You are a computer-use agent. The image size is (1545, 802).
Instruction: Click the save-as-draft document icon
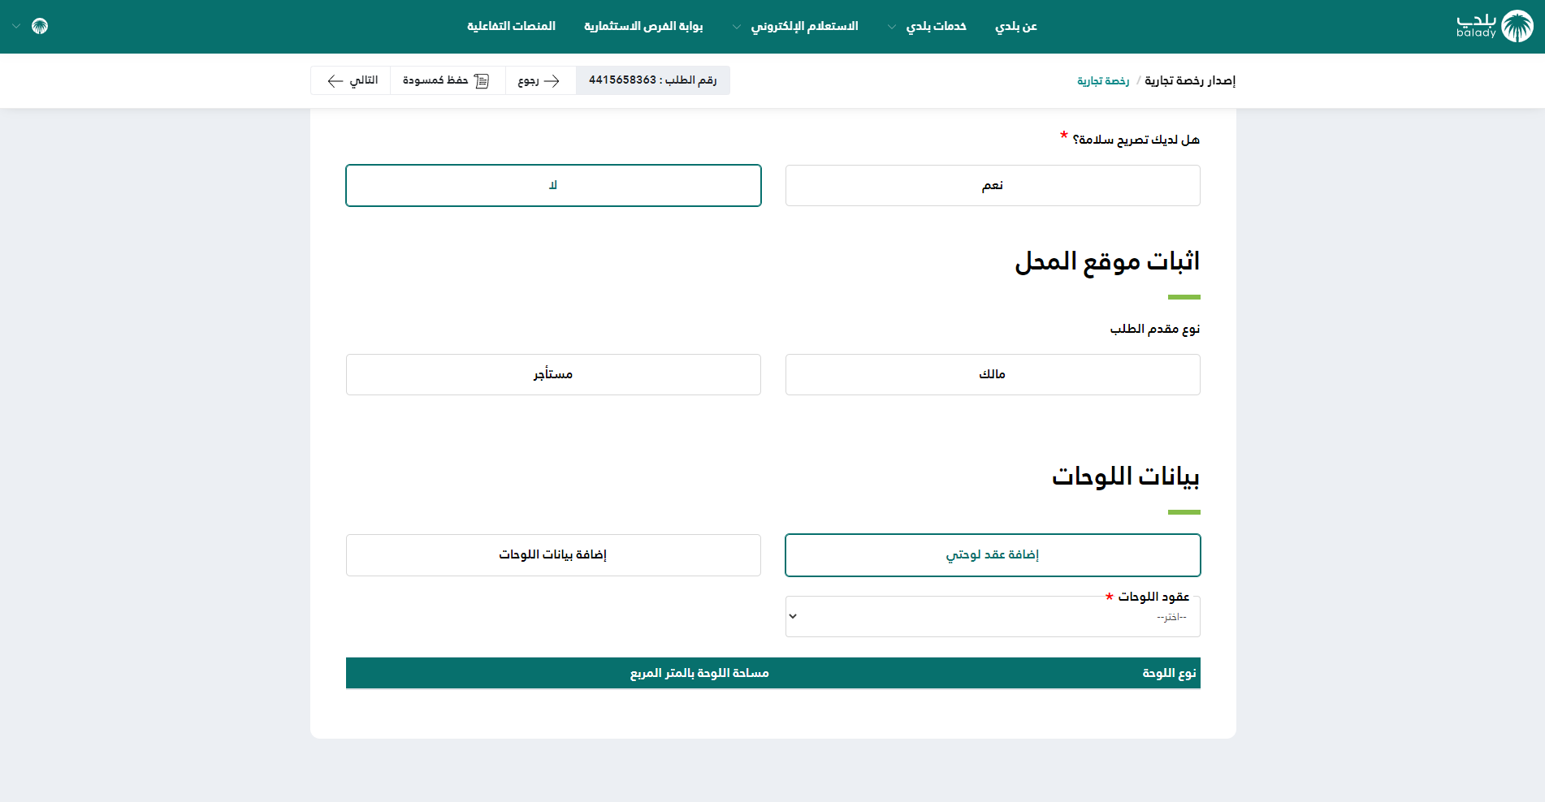pyautogui.click(x=482, y=80)
